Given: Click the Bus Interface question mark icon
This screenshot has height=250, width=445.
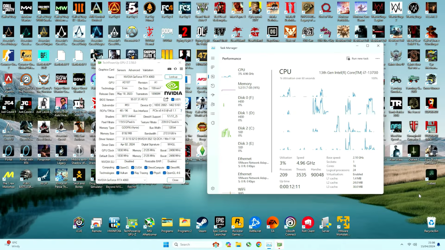Looking at the screenshot, I should point(181,111).
